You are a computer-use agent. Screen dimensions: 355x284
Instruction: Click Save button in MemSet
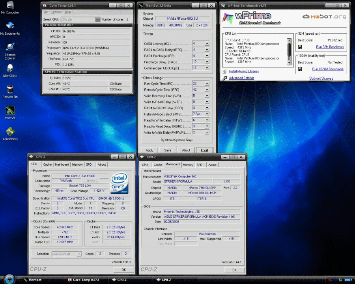(168, 150)
